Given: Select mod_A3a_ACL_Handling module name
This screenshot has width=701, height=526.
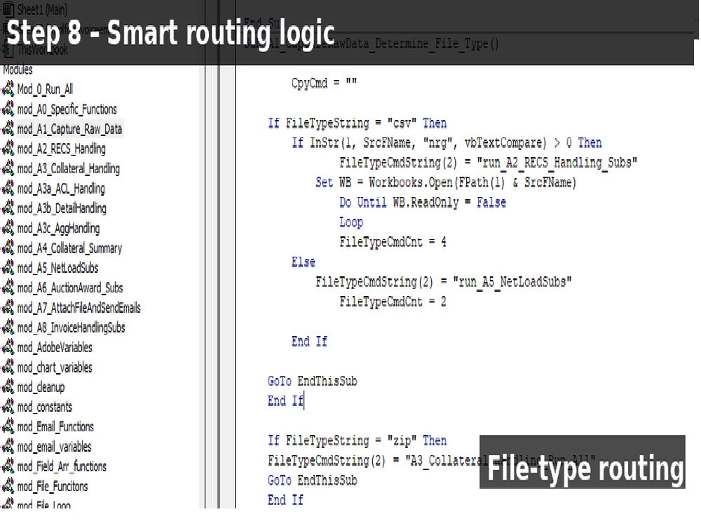Looking at the screenshot, I should 61,189.
